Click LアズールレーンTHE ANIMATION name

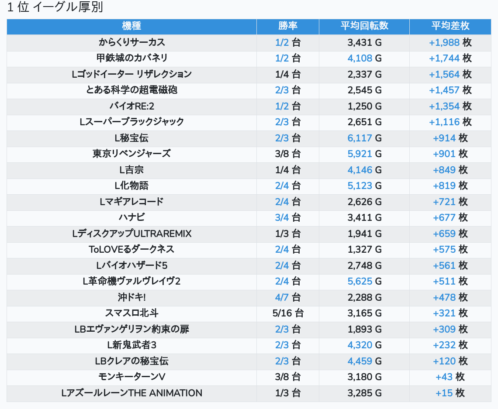coord(131,393)
